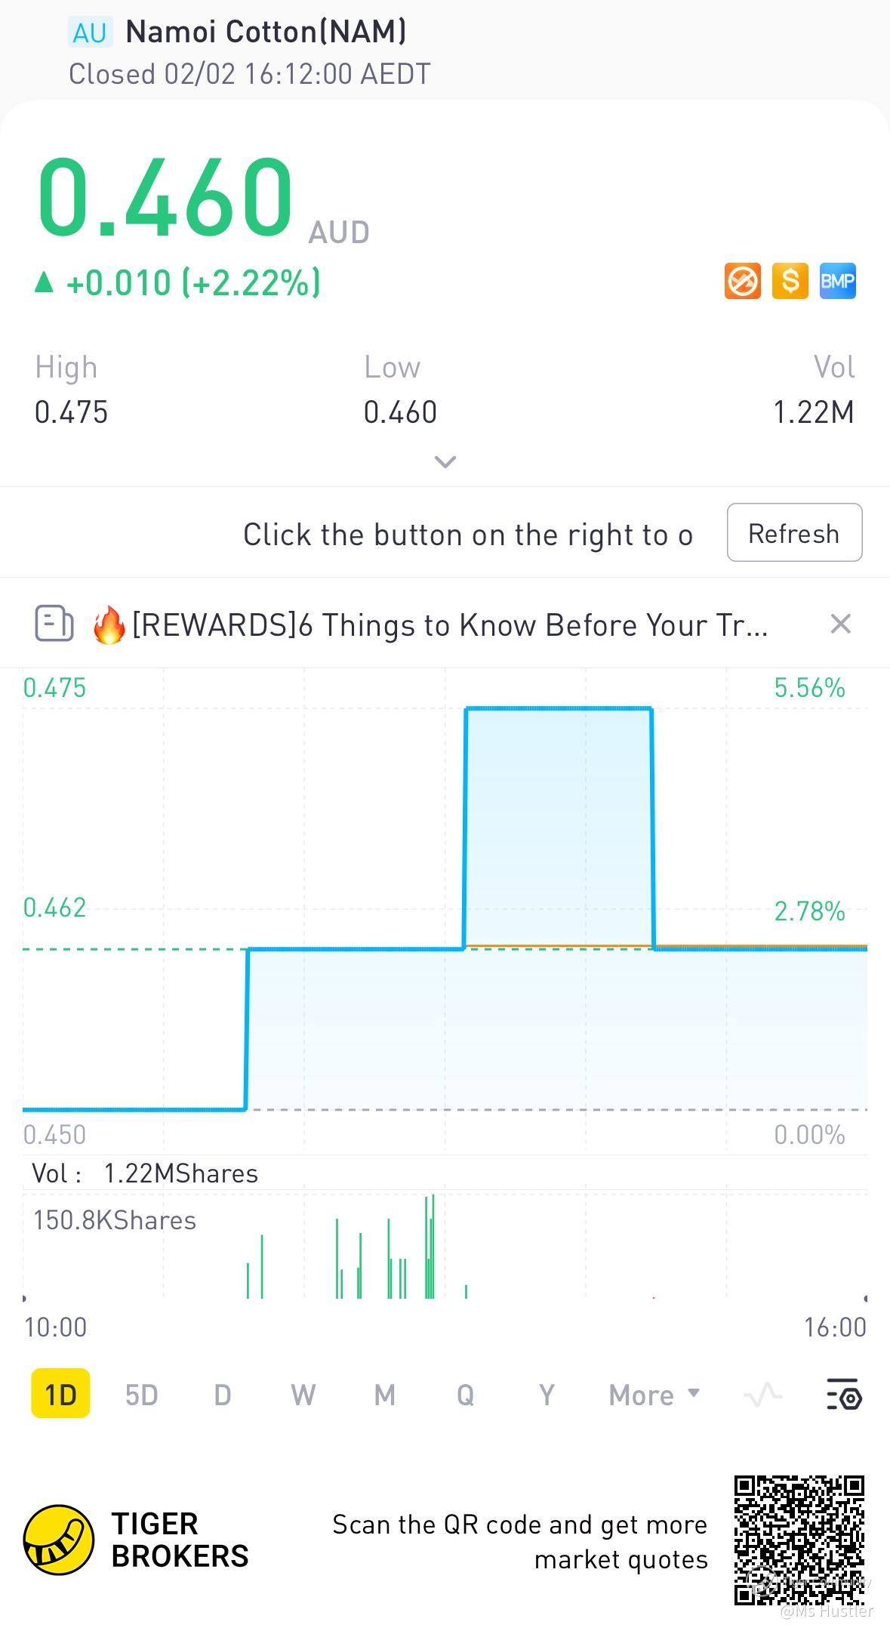Open the chart settings icon
This screenshot has height=1631, width=890.
tap(844, 1395)
